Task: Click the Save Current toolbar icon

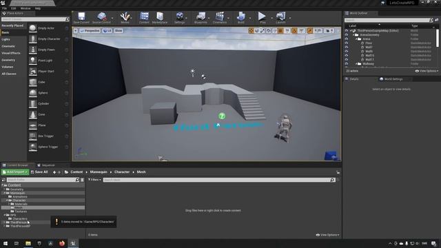Action: click(81, 17)
